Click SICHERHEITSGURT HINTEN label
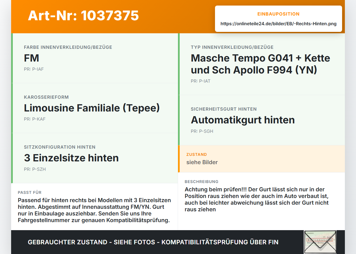 point(224,109)
